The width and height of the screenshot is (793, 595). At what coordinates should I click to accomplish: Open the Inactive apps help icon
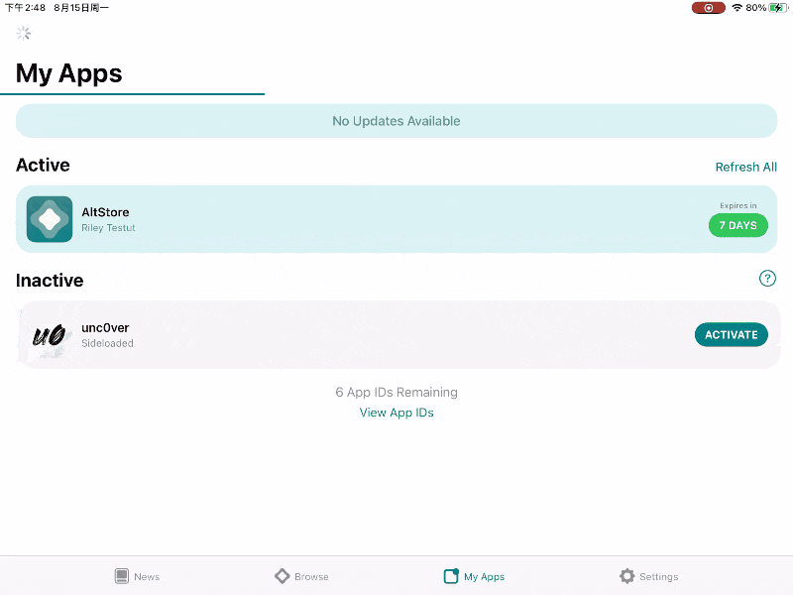[x=767, y=279]
